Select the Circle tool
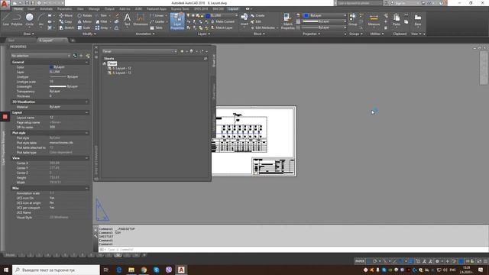This screenshot has height=275, width=489. tap(29, 19)
